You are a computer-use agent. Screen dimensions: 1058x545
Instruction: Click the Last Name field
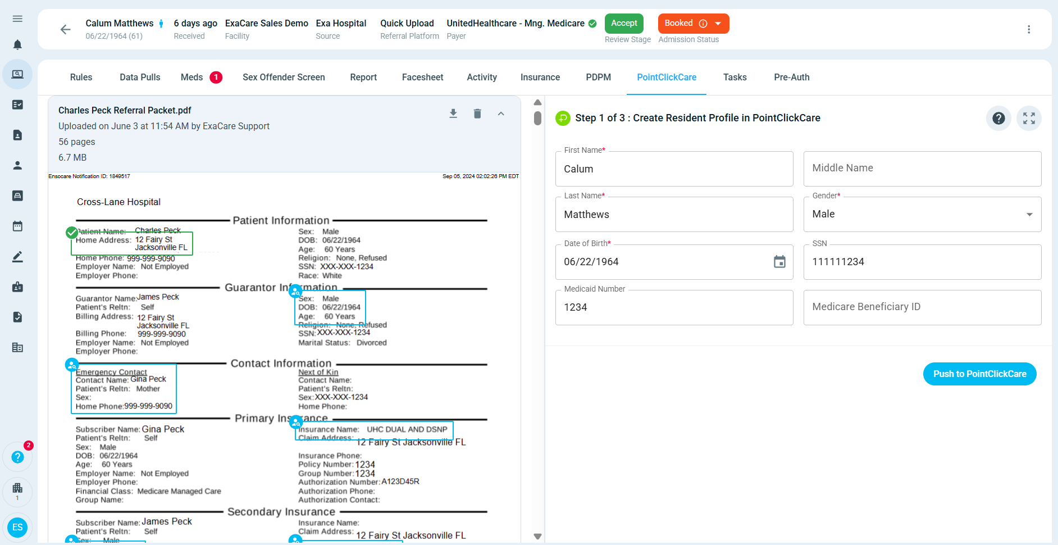(674, 214)
